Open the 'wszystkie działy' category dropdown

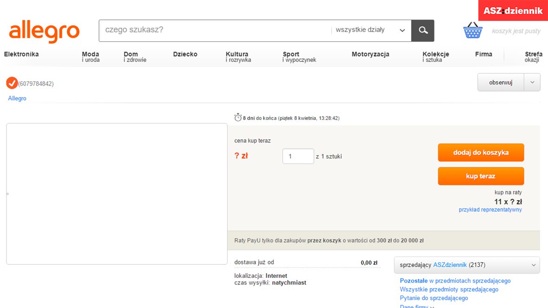[371, 30]
